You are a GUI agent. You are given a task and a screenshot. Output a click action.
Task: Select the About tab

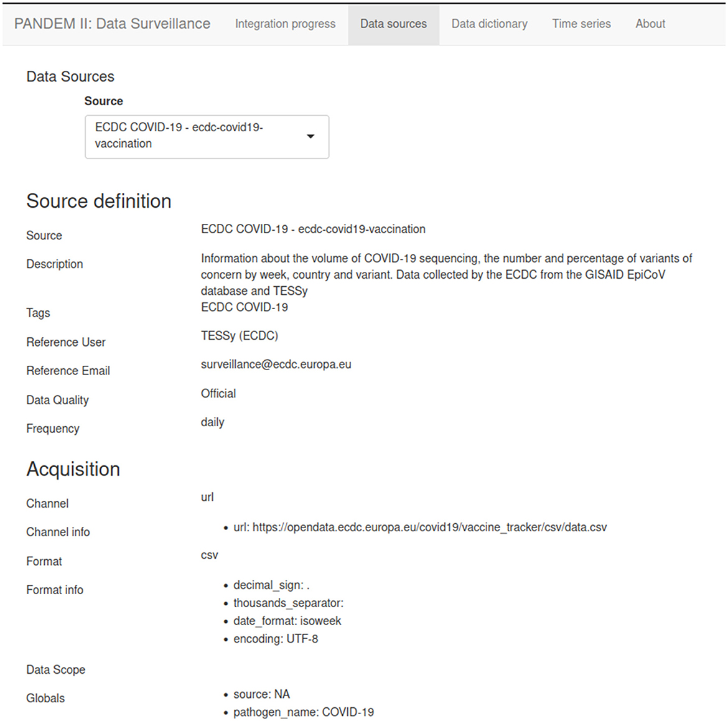pyautogui.click(x=650, y=24)
